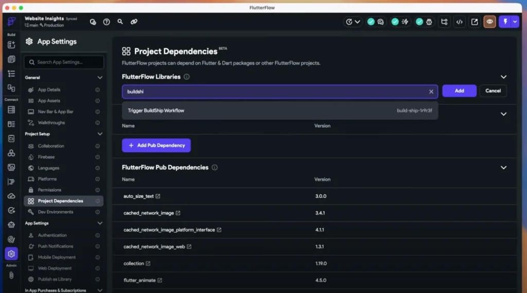Open version history dropdown
The width and height of the screenshot is (527, 293).
click(353, 22)
